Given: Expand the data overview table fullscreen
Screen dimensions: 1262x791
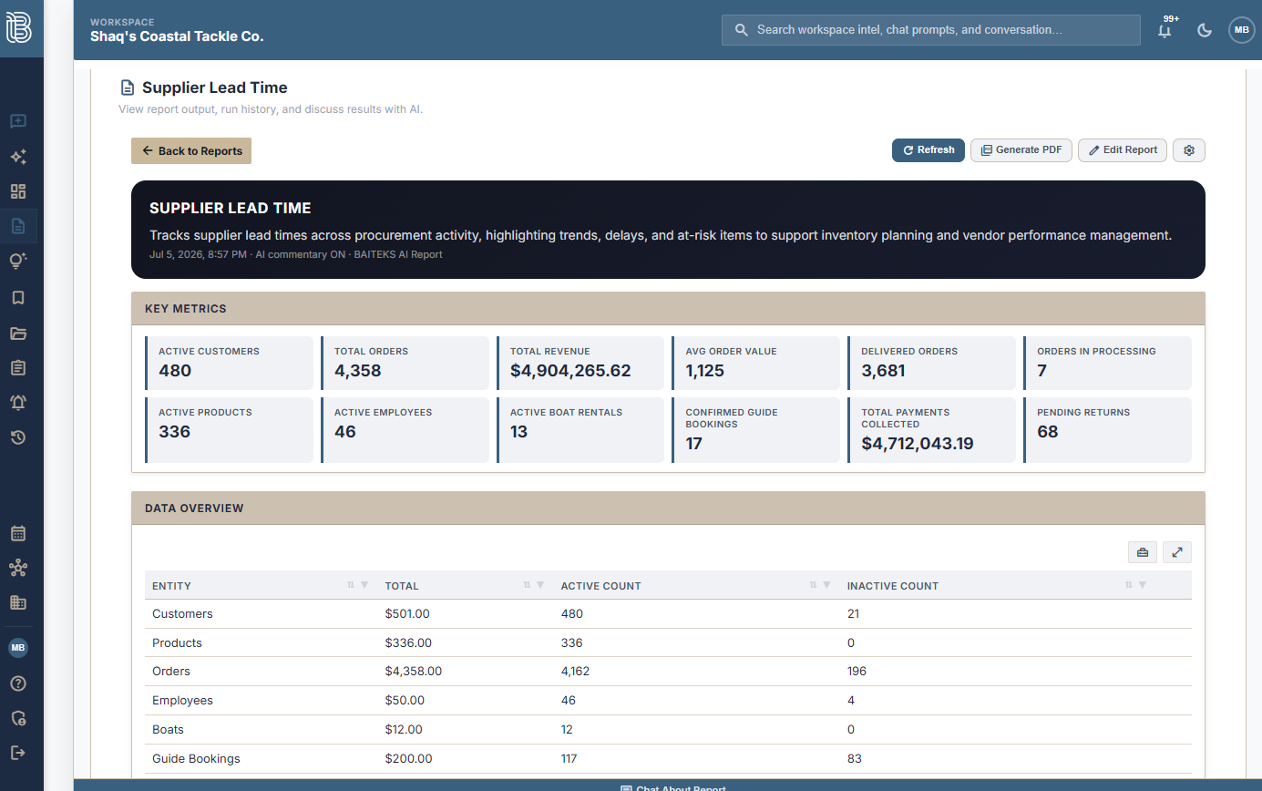Looking at the screenshot, I should click(1177, 552).
